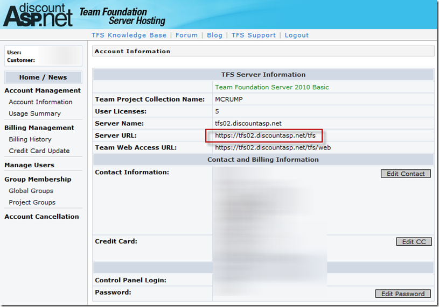Image resolution: width=439 pixels, height=307 pixels.
Task: Click the User Licenses value 5
Action: tap(217, 111)
